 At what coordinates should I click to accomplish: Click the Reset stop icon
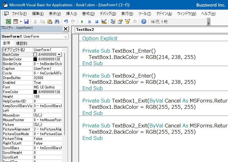click(96, 22)
